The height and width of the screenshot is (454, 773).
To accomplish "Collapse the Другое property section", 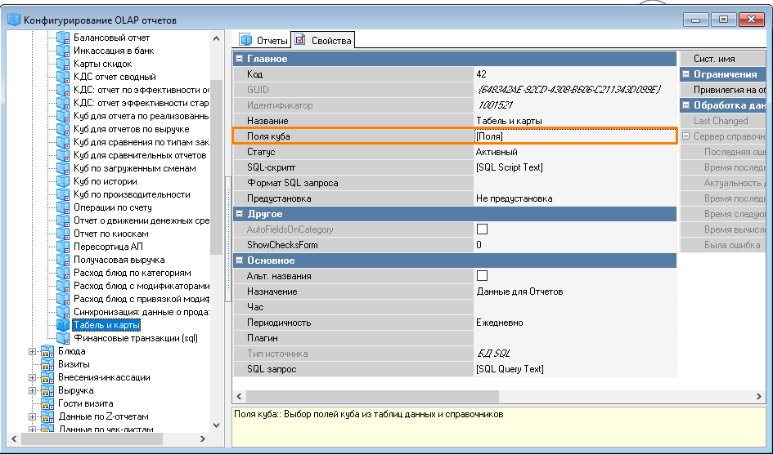I will coord(239,214).
